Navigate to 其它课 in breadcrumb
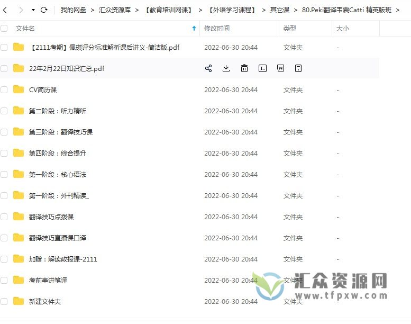This screenshot has width=411, height=324. point(280,10)
